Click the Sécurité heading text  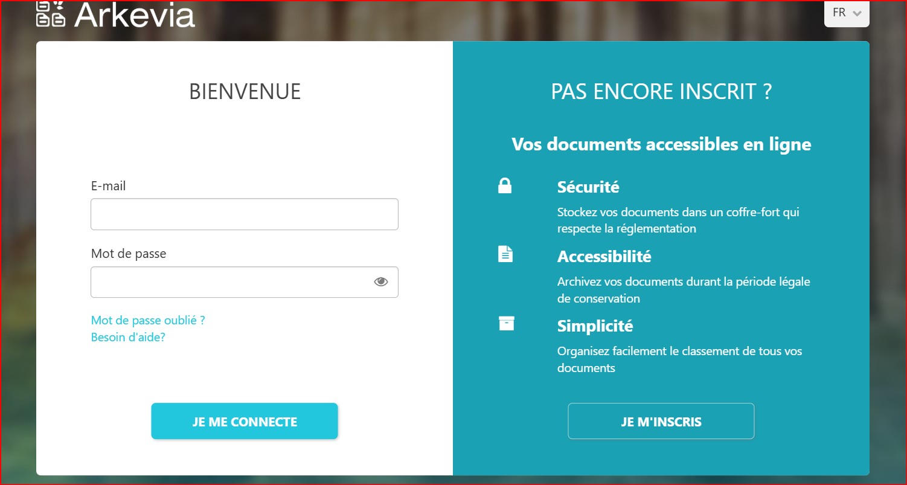pyautogui.click(x=588, y=187)
